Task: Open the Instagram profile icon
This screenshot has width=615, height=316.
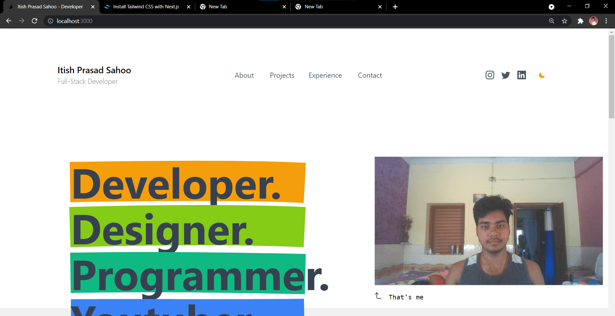Action: click(x=490, y=75)
